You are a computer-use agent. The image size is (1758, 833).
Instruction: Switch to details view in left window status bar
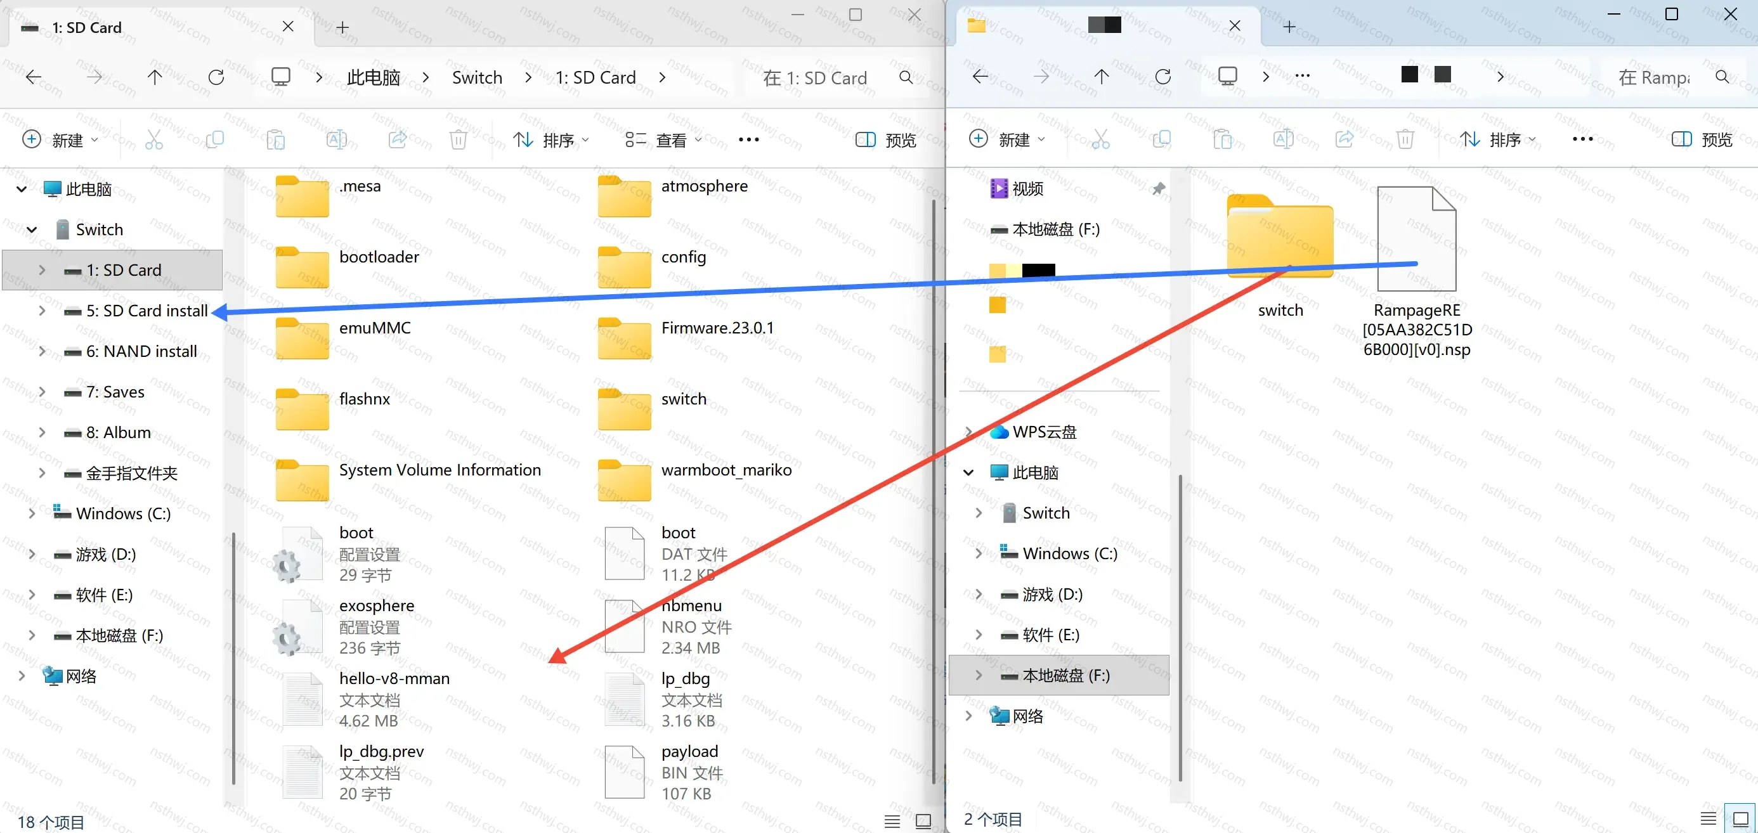click(x=892, y=822)
